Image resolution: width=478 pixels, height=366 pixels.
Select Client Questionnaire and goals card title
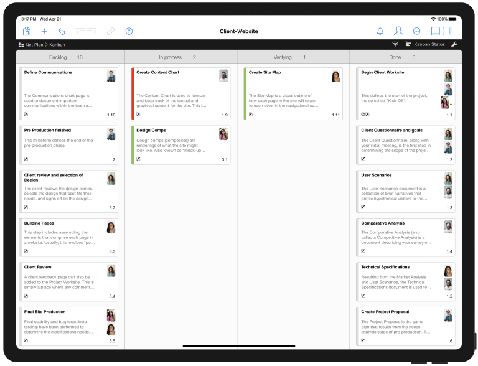[392, 130]
